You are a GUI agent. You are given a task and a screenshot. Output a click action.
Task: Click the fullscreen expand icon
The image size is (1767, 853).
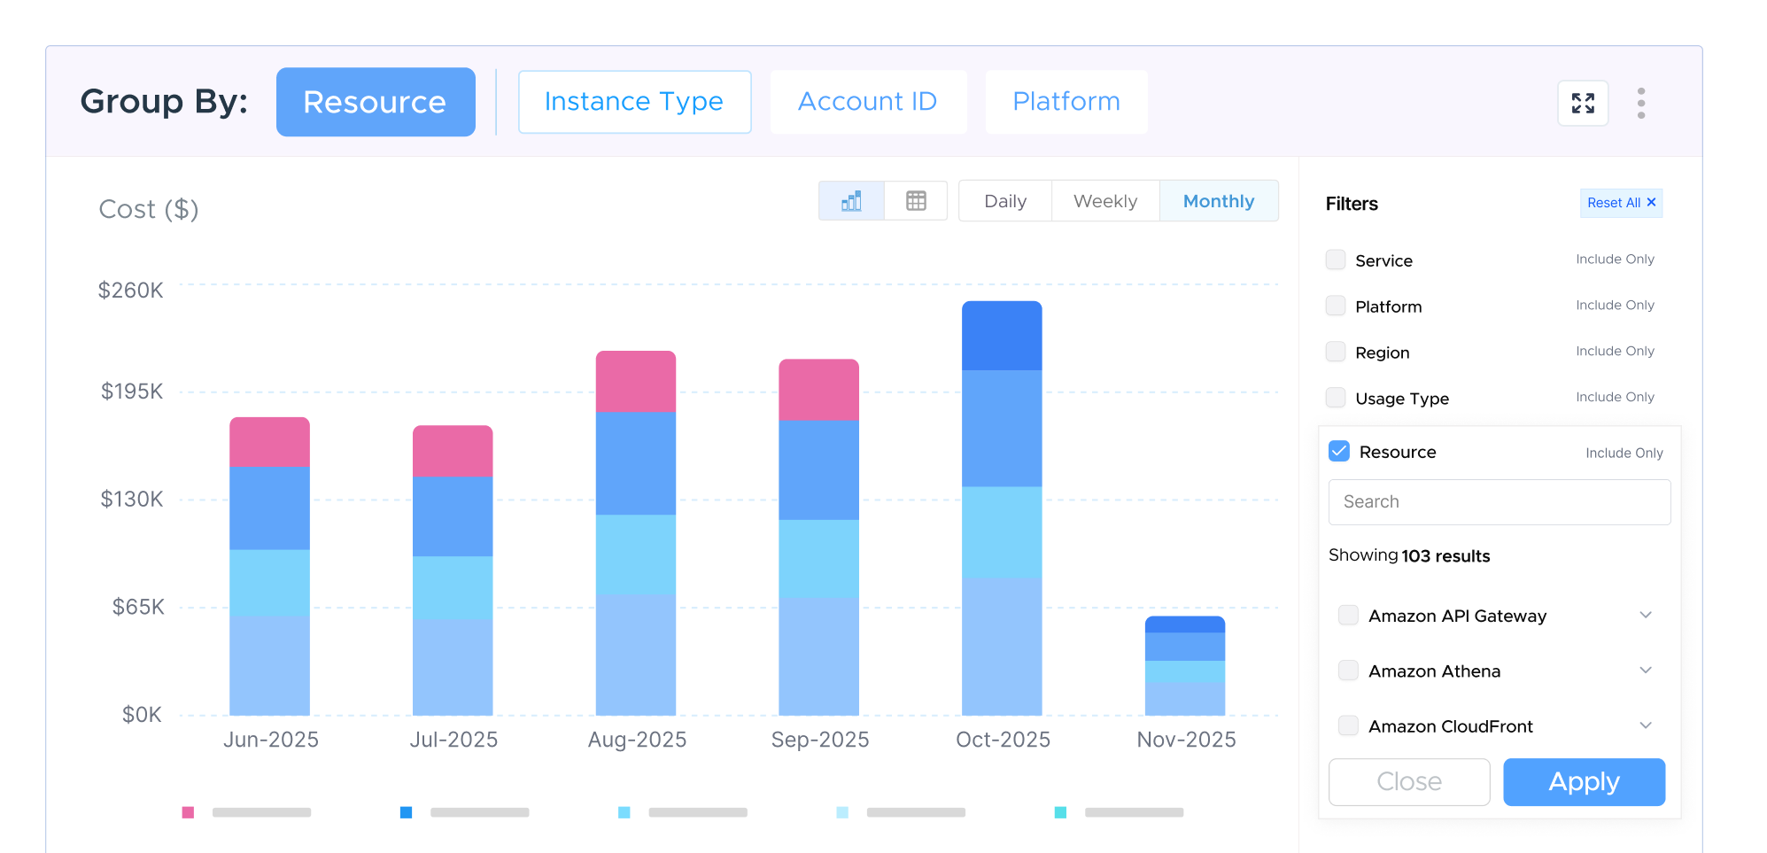tap(1583, 104)
